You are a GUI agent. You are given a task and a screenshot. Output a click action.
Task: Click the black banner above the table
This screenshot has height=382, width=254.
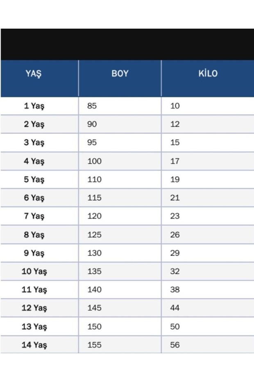click(x=127, y=44)
